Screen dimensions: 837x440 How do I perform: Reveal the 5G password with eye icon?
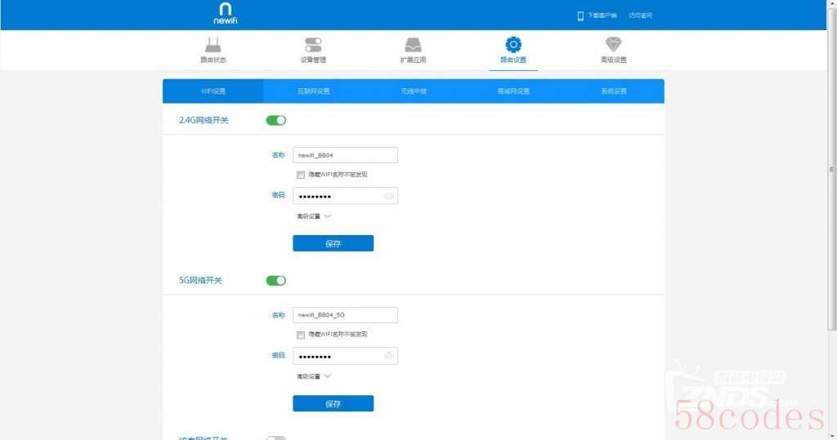(x=389, y=356)
